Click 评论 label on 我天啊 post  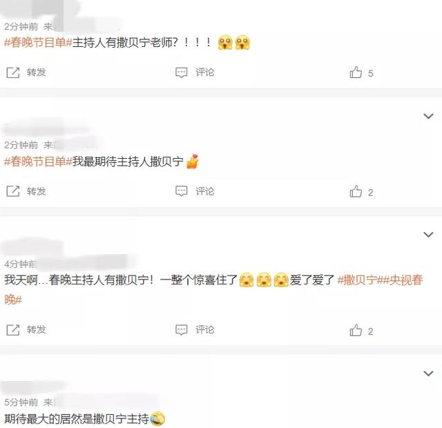click(205, 330)
